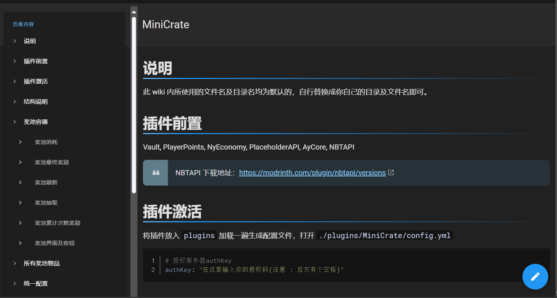557x298 pixels.
Task: Select 奖池刷新 in sidebar
Action: point(46,183)
